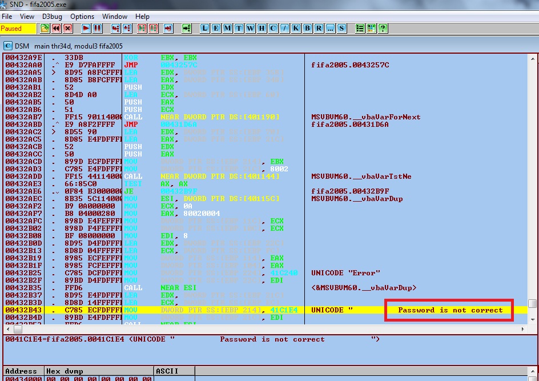Open the help question mark icon
Image resolution: width=539 pixels, height=381 pixels.
[x=383, y=28]
